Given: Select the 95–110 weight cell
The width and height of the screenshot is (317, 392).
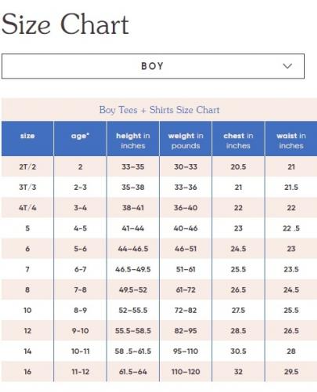Looking at the screenshot, I should click(x=185, y=351).
